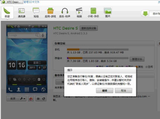Refresh the phone screen preview

click(44, 99)
